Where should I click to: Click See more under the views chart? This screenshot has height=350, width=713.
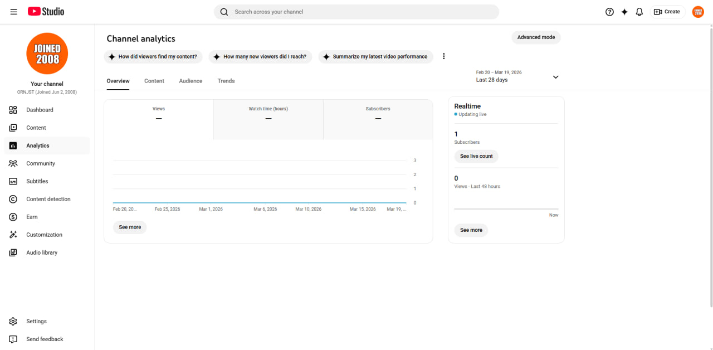tap(130, 227)
